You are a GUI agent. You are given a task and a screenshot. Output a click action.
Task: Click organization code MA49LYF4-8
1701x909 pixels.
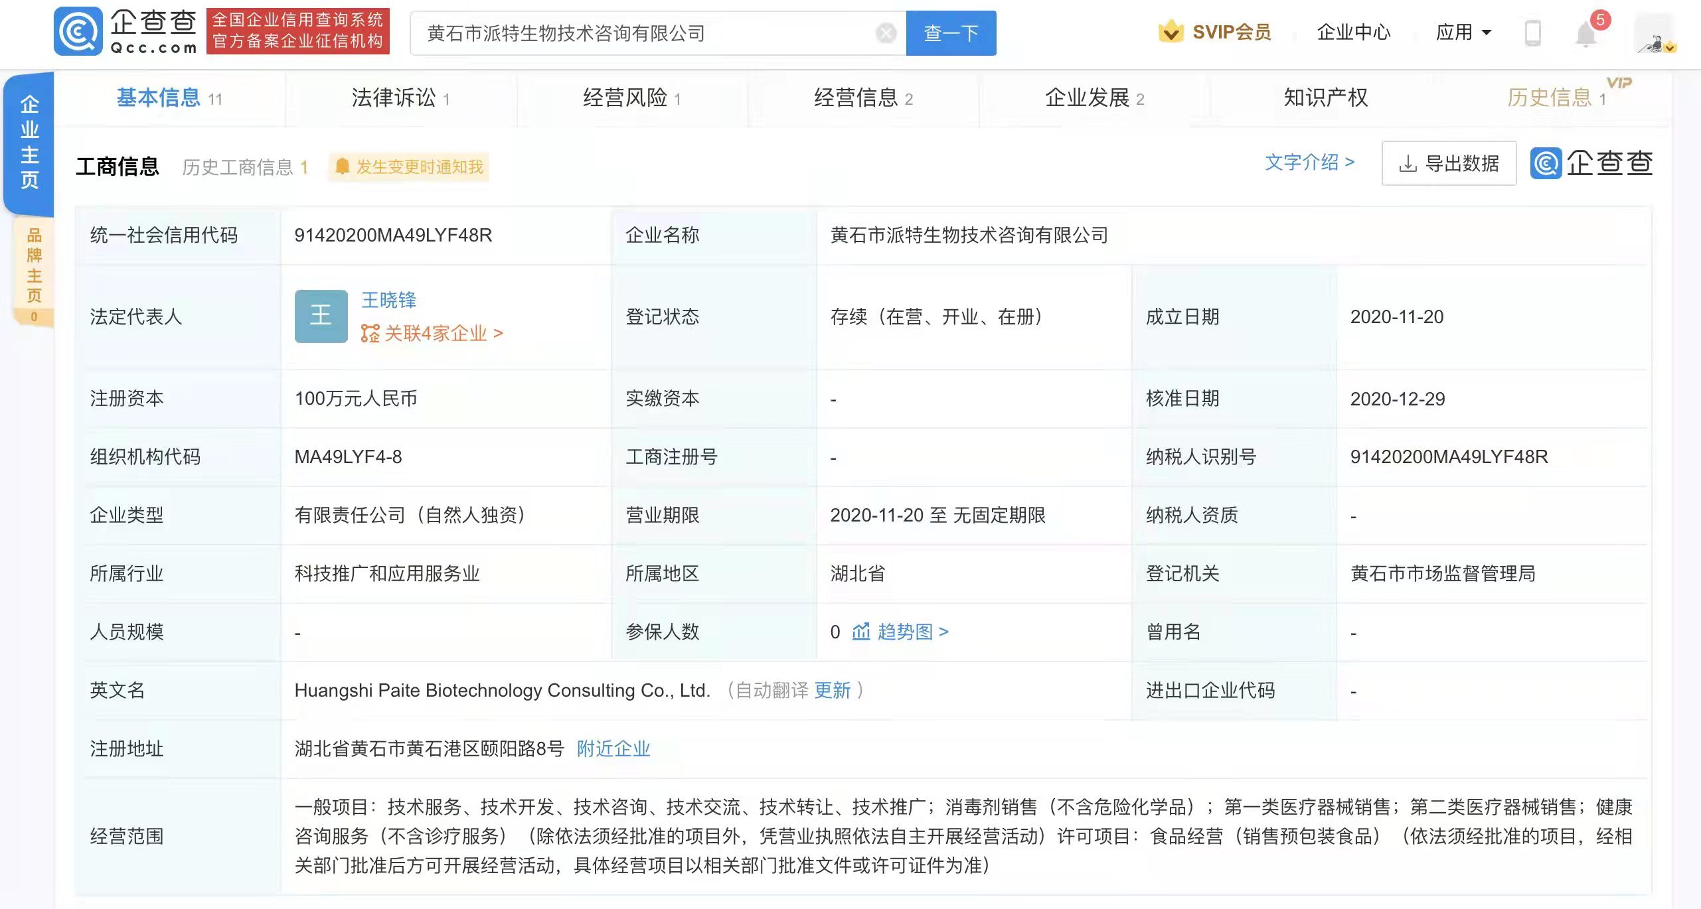point(348,456)
